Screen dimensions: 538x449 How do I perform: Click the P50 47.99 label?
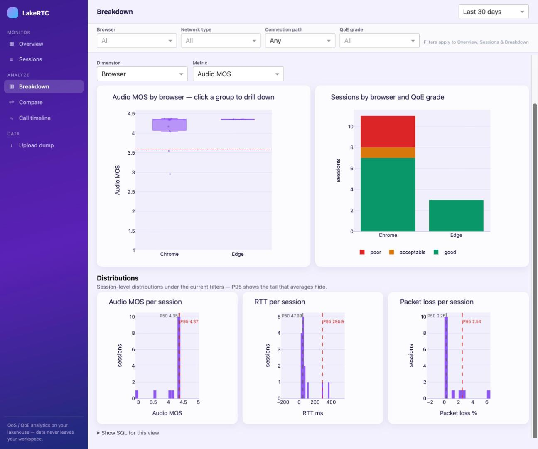[292, 316]
